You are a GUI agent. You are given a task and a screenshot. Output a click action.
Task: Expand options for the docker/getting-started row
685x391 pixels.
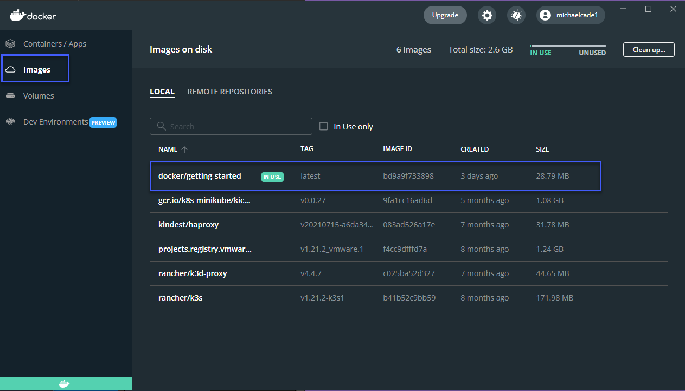(x=651, y=175)
